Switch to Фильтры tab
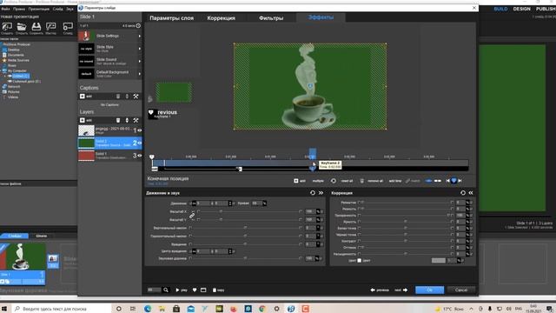Viewport: 556px width, 313px height. point(271,17)
